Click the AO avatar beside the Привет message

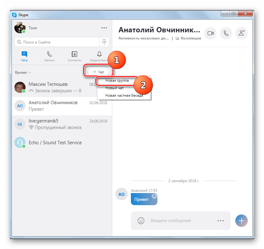tap(121, 194)
